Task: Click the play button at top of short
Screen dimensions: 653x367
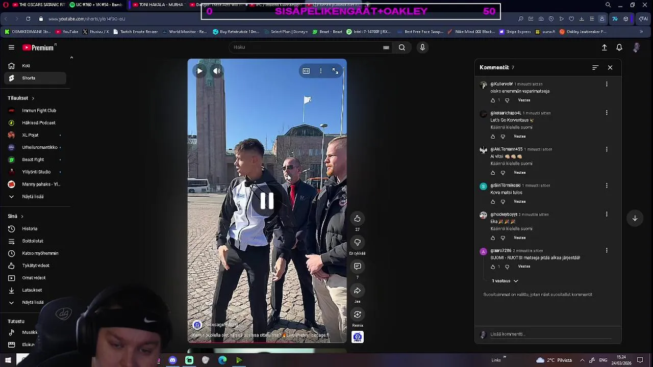Action: [199, 71]
